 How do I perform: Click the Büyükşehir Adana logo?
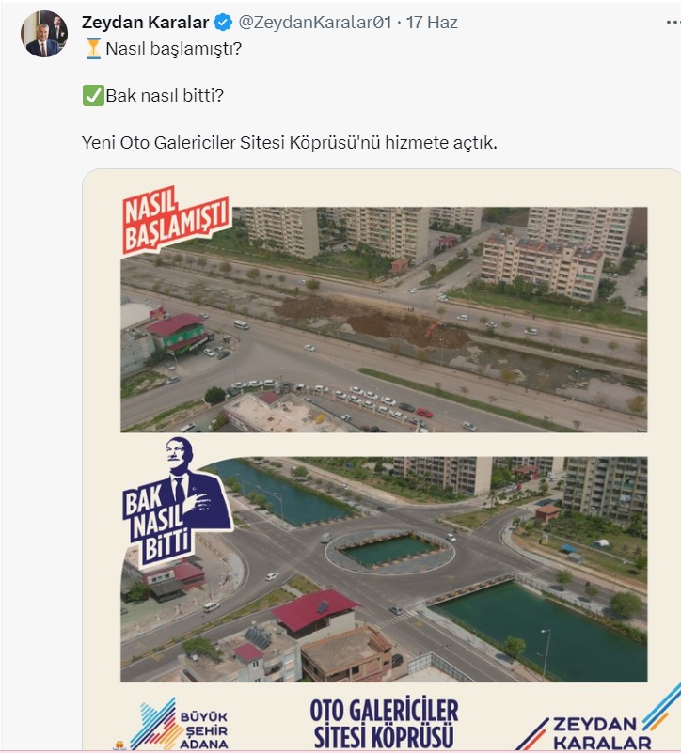(173, 725)
